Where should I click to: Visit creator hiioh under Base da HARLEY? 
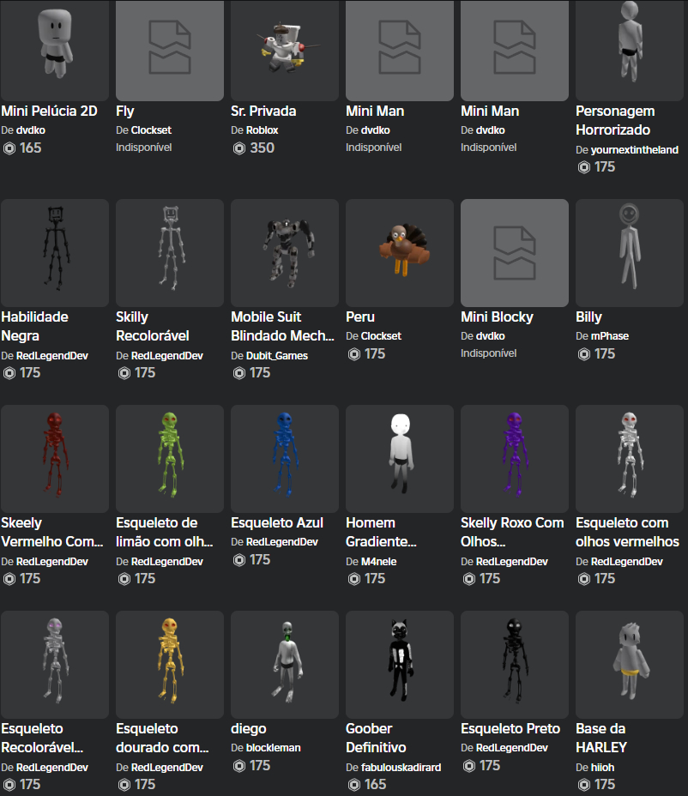[x=603, y=768]
